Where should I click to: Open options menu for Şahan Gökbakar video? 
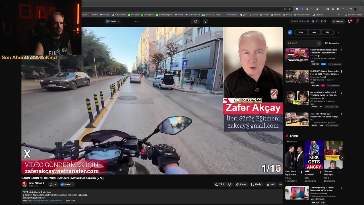click(341, 50)
